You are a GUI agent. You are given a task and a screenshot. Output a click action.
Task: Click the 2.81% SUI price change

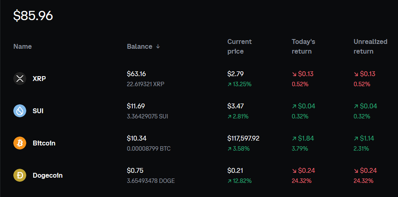coord(238,116)
